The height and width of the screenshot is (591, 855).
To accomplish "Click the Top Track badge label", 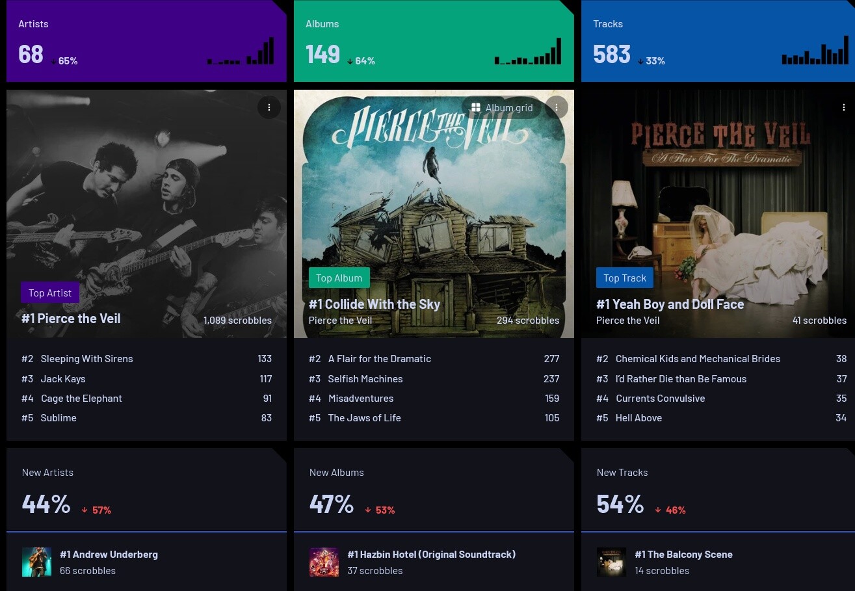I will click(x=625, y=278).
